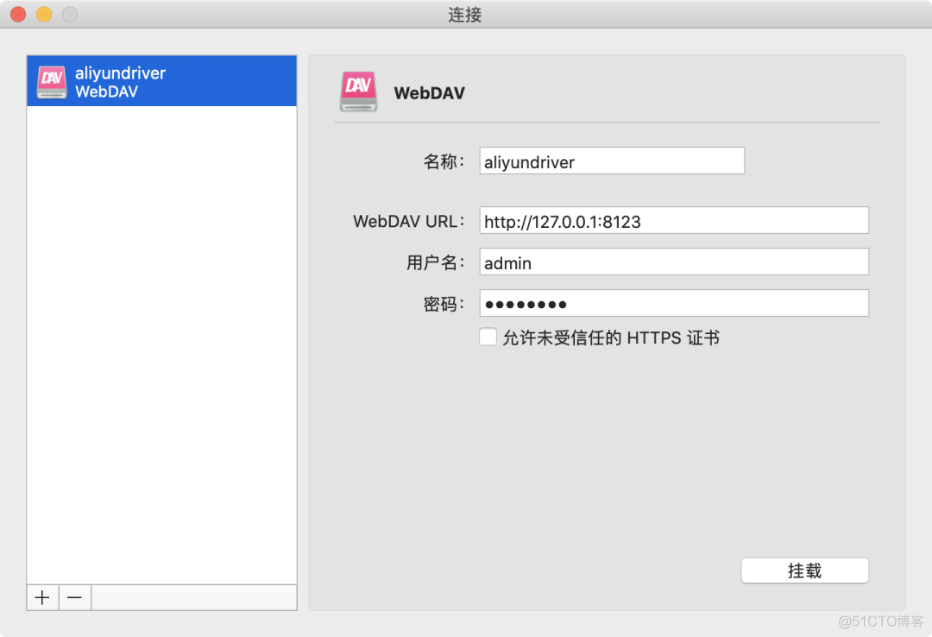Click the WebDAV URL input field

[674, 221]
